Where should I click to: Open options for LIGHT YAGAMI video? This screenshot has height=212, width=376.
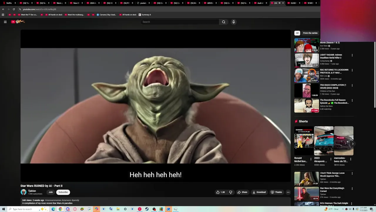[352, 55]
